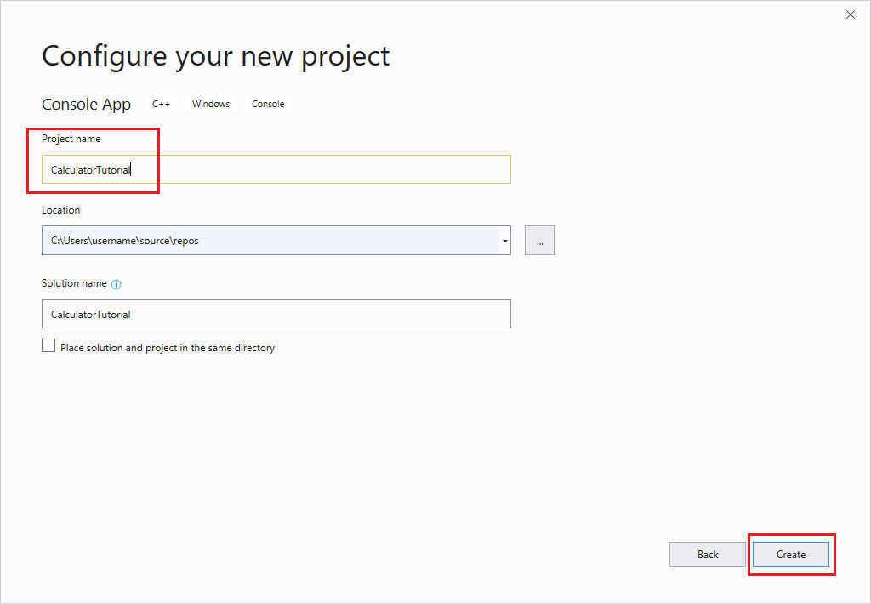The height and width of the screenshot is (604, 871).
Task: Click the Configure your new project title
Action: click(x=215, y=56)
